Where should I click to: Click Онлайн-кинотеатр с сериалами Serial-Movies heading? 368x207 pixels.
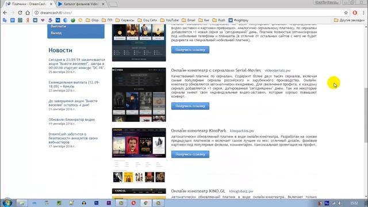coord(216,70)
